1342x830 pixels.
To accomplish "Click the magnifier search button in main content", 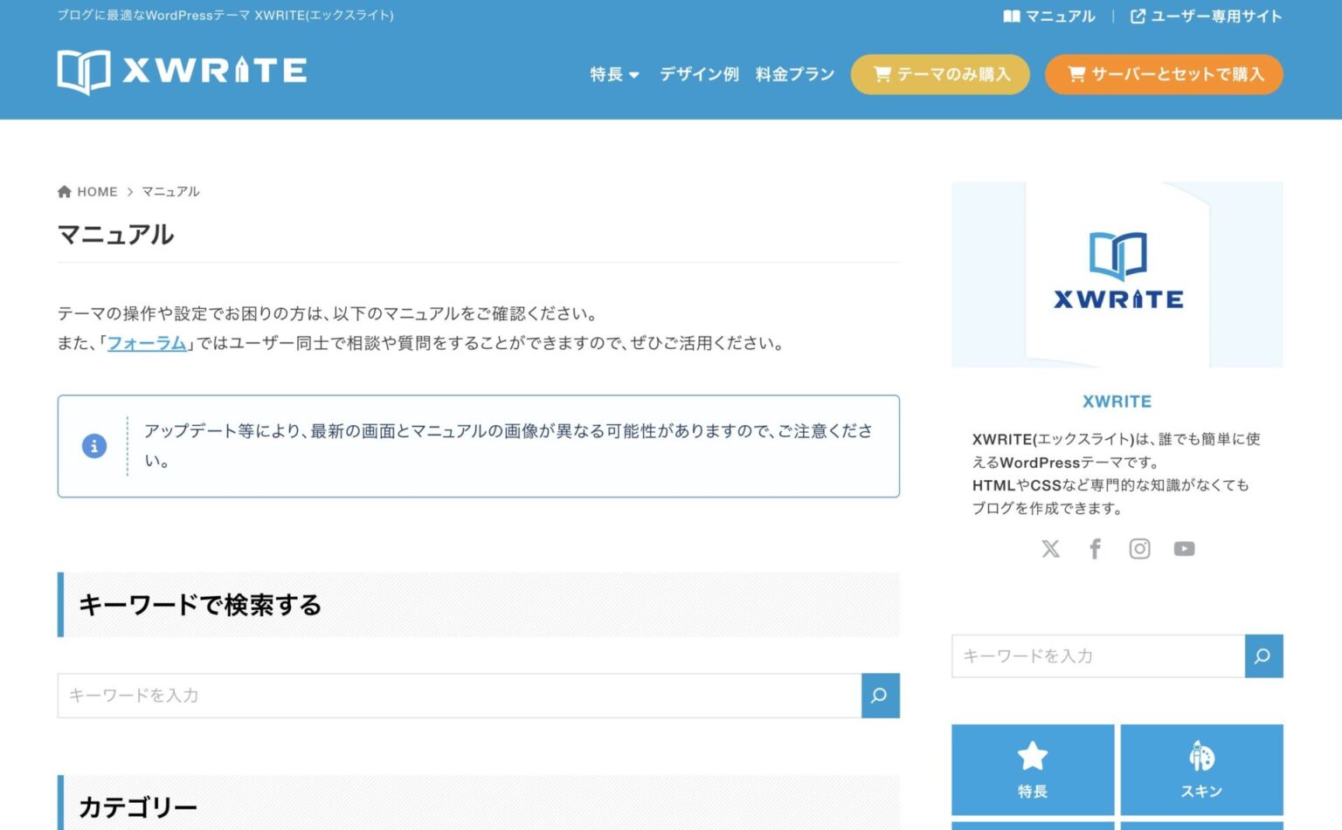I will [x=880, y=696].
